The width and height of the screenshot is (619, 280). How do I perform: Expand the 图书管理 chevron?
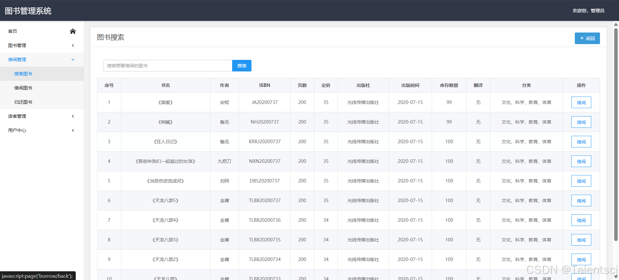click(x=73, y=45)
